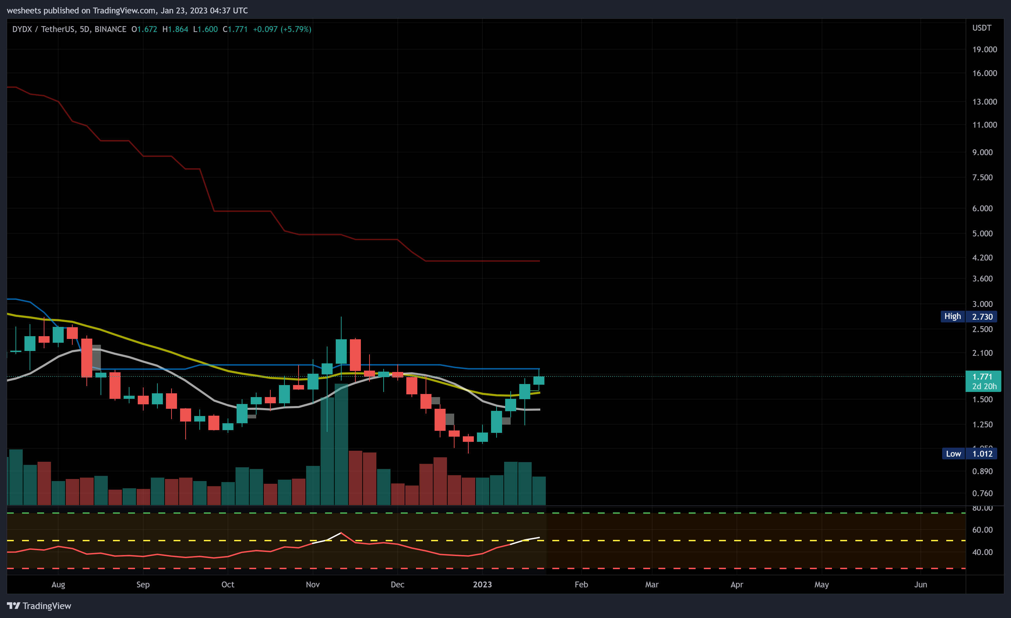Click the low value L1.600
This screenshot has height=618, width=1011.
tap(206, 29)
